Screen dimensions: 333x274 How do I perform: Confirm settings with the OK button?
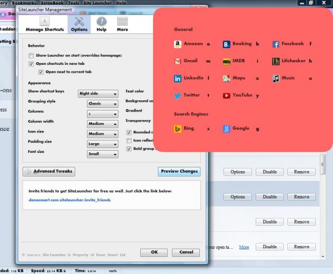pos(154,253)
